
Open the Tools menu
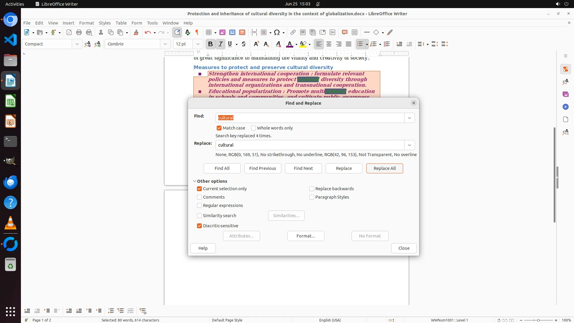(152, 23)
